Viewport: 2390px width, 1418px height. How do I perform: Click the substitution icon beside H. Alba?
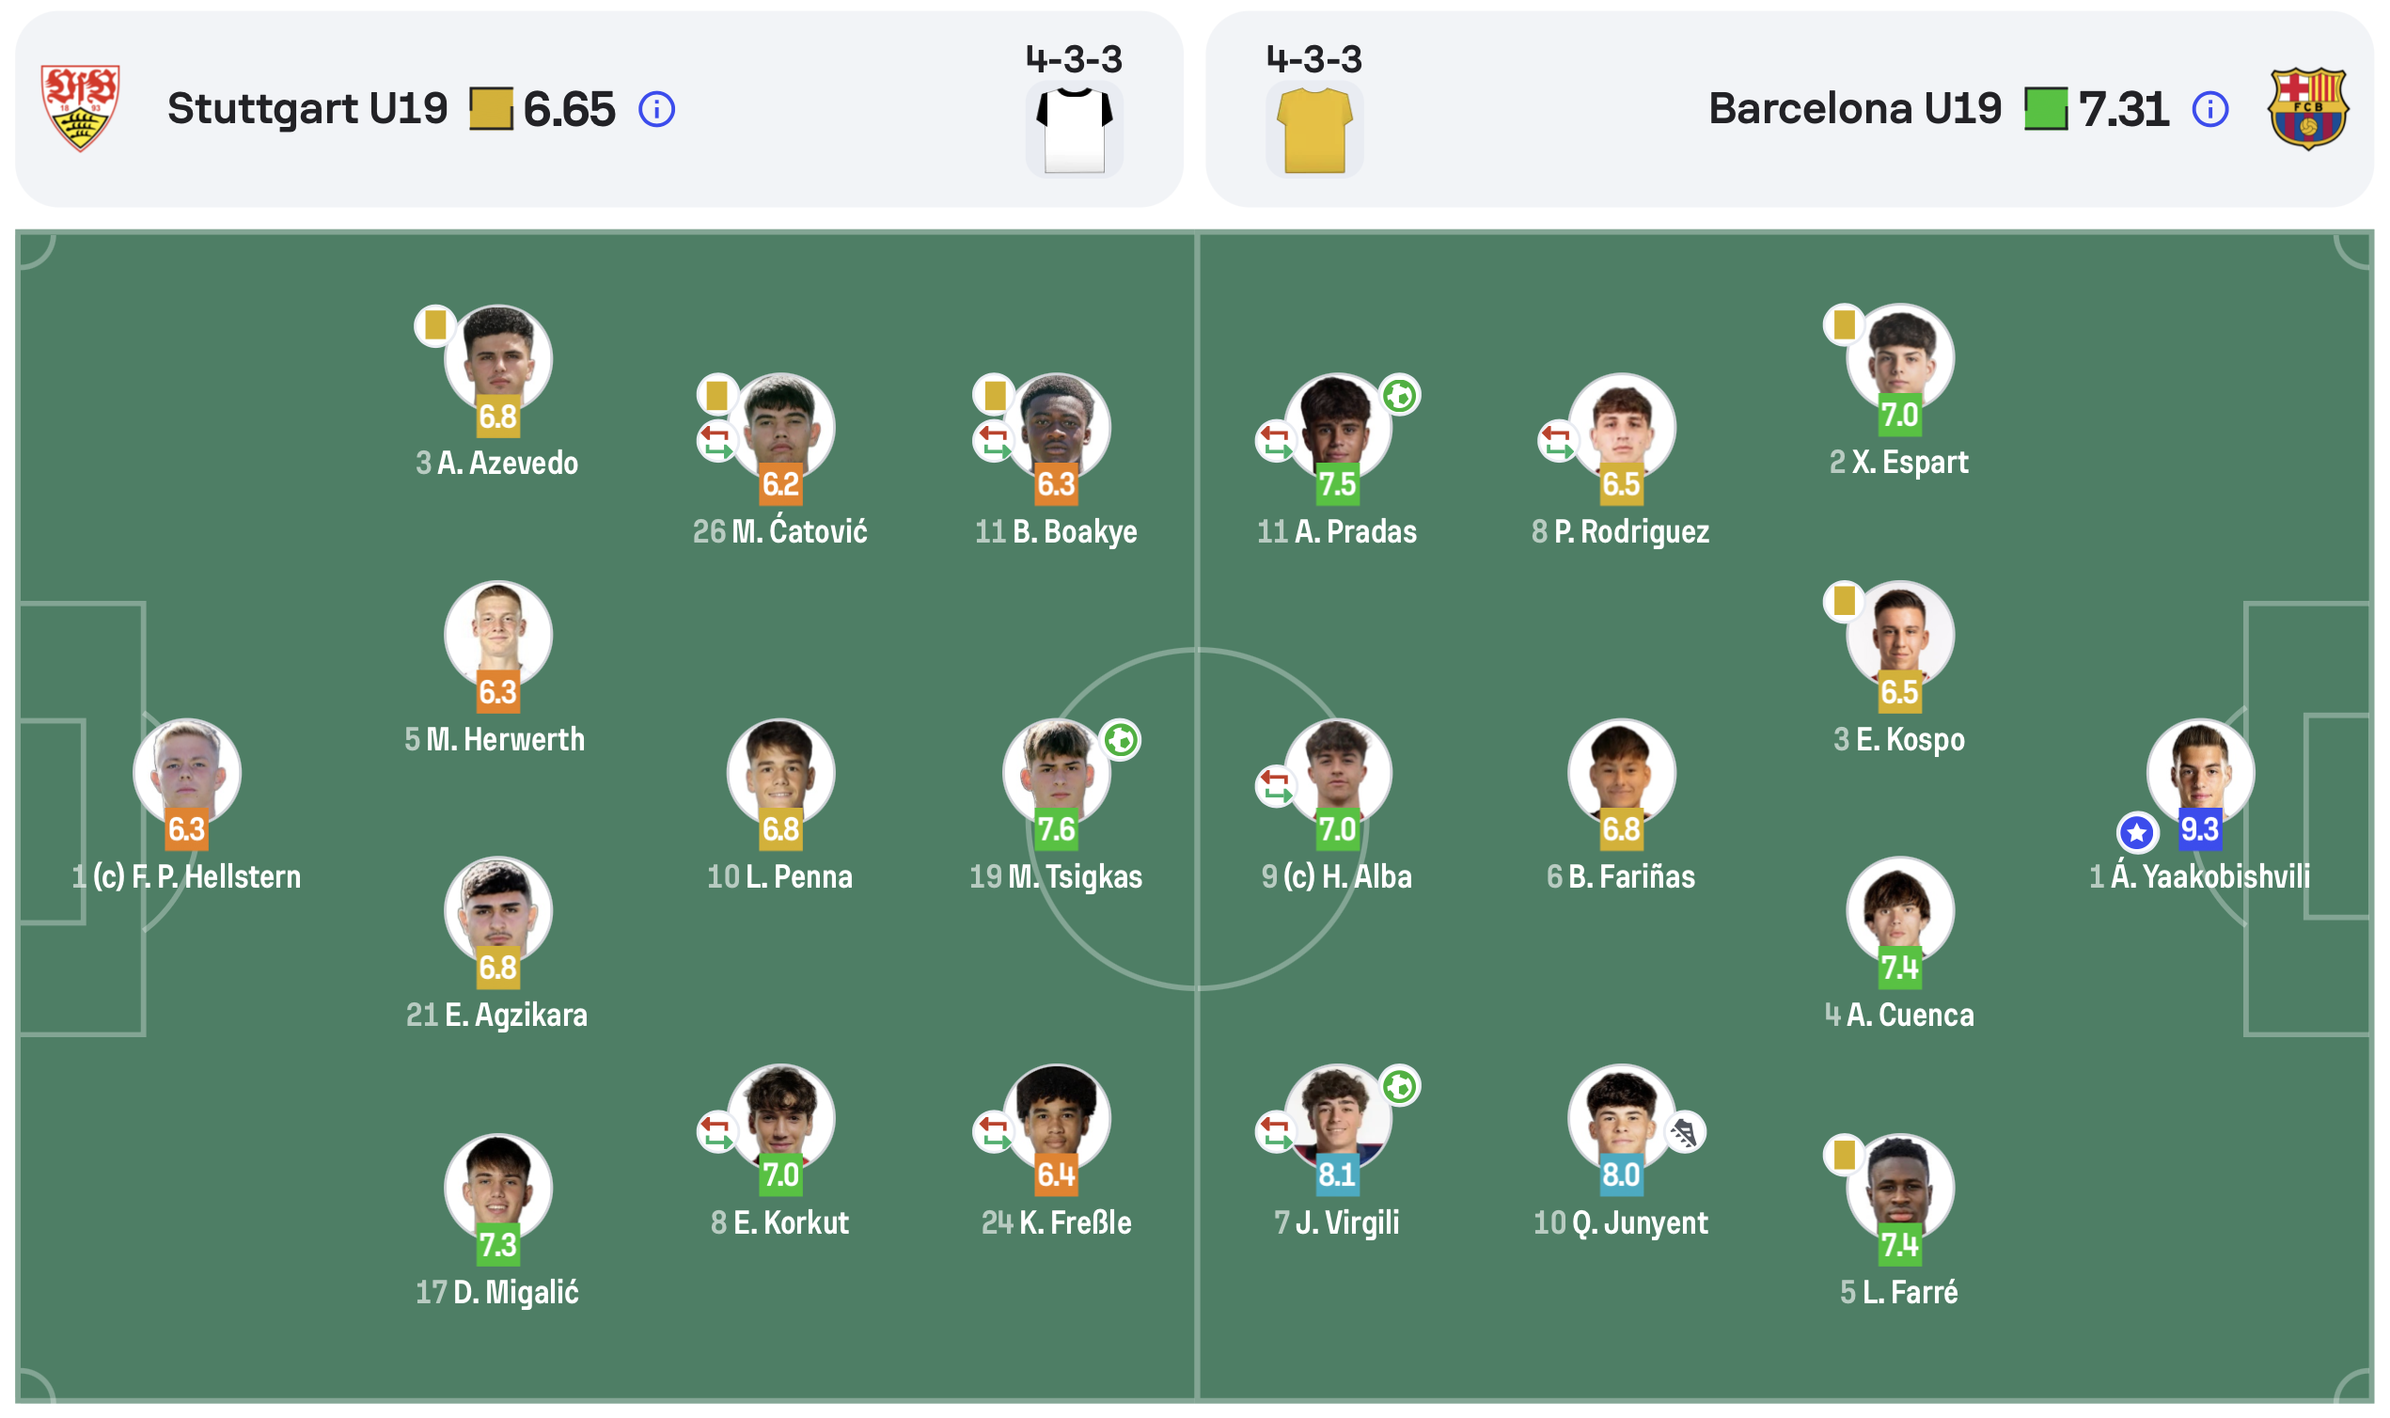[x=1275, y=786]
